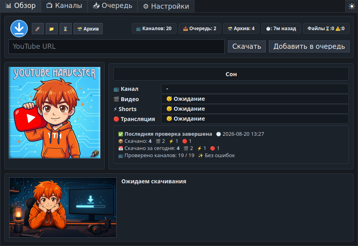Viewport: 358px width, 246px height.
Task: Click the Архив: 4 status badge
Action: pos(241,29)
